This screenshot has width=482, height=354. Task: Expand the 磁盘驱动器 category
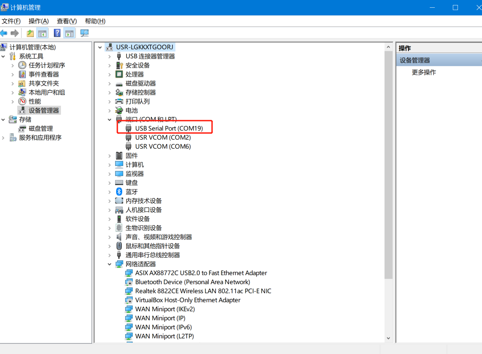pyautogui.click(x=109, y=83)
